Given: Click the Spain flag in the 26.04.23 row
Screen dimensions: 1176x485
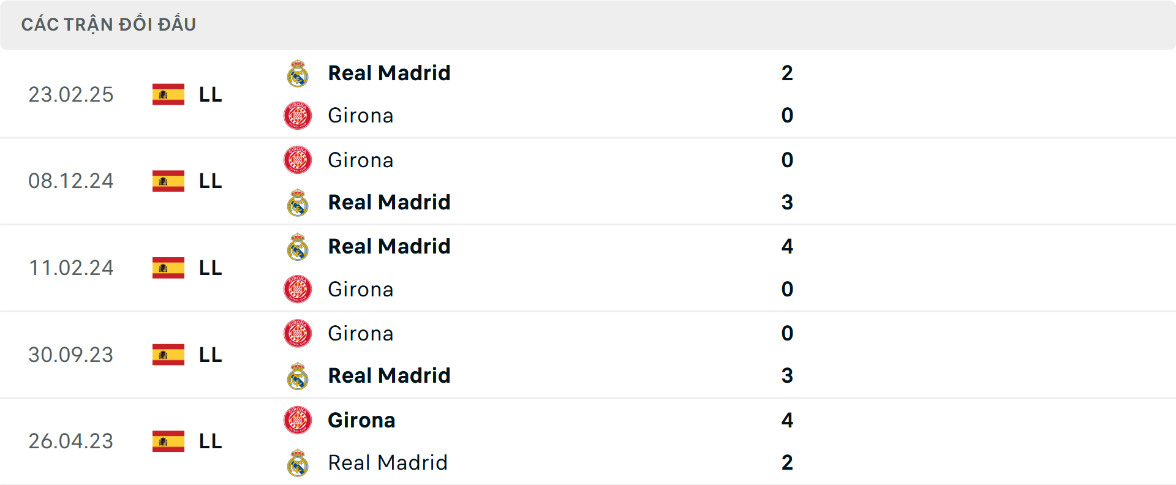Looking at the screenshot, I should click(x=168, y=441).
